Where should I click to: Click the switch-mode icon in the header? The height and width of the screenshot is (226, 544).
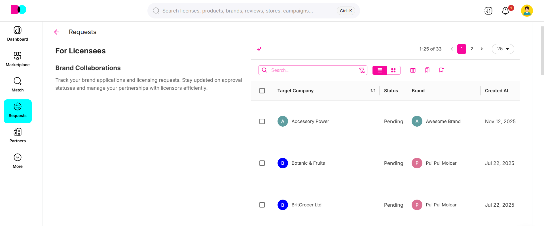pyautogui.click(x=488, y=11)
